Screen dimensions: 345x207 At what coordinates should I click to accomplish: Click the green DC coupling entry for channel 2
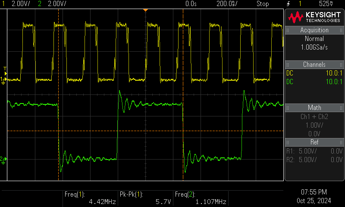tap(289, 82)
